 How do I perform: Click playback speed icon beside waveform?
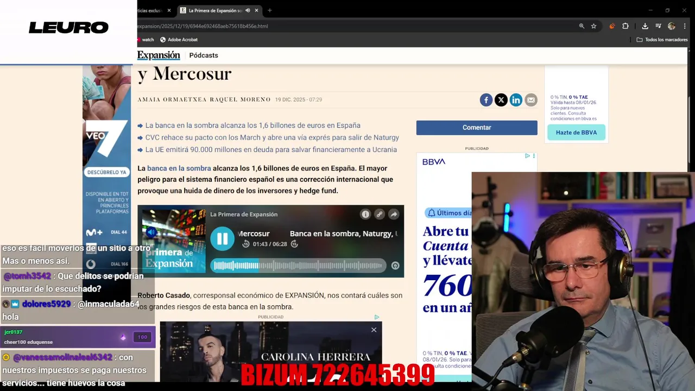pos(395,266)
